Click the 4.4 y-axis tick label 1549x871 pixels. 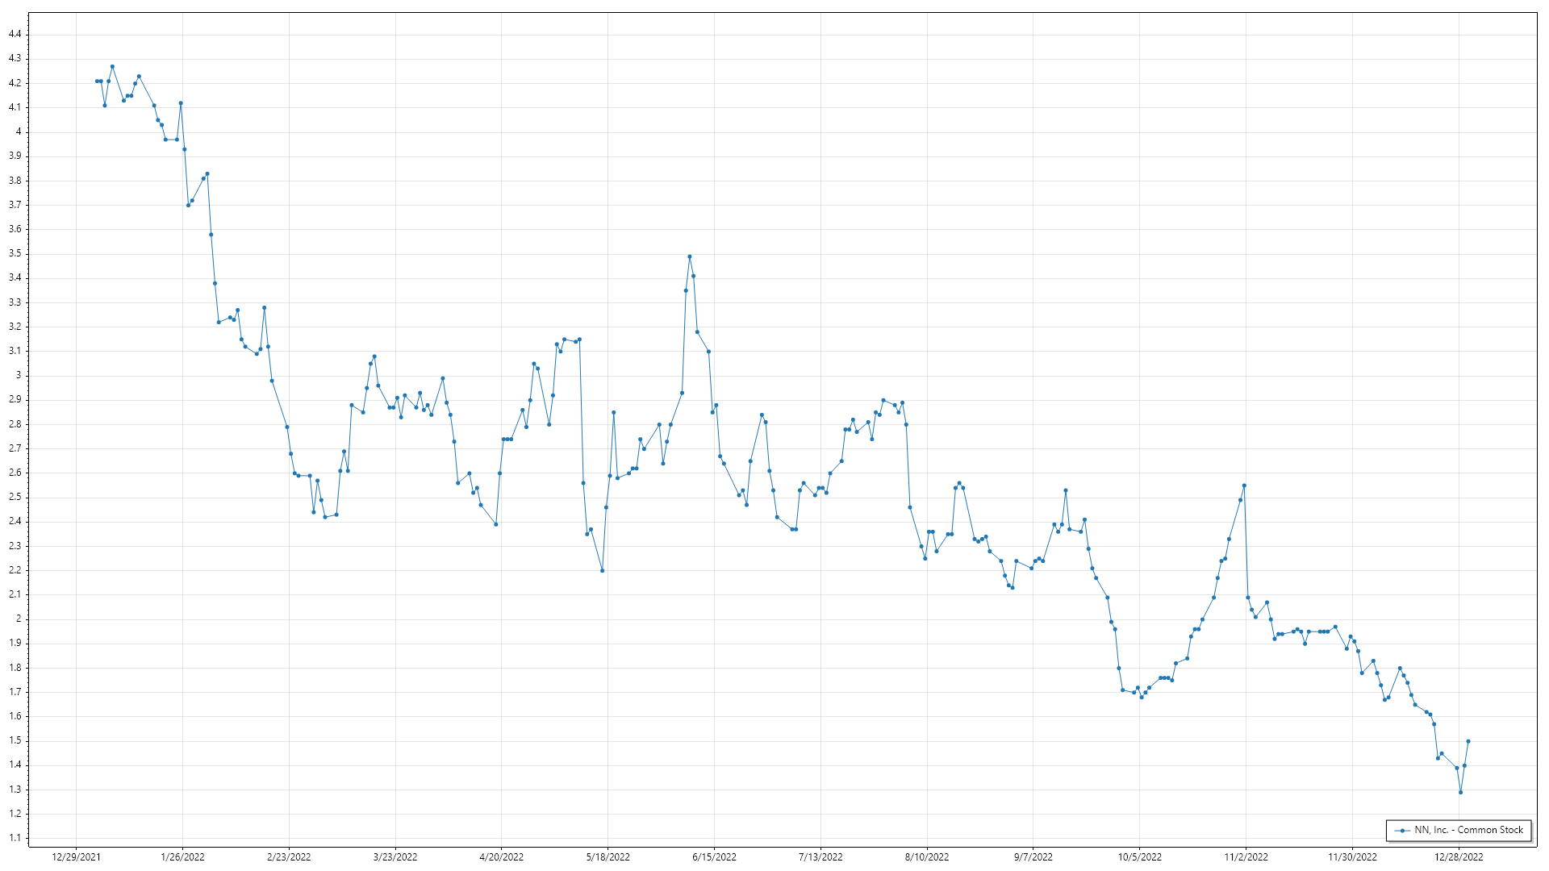click(15, 34)
